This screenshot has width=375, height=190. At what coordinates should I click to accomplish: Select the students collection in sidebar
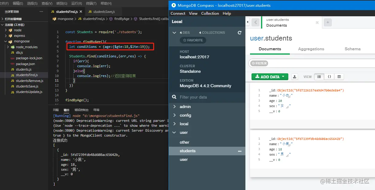click(x=207, y=151)
